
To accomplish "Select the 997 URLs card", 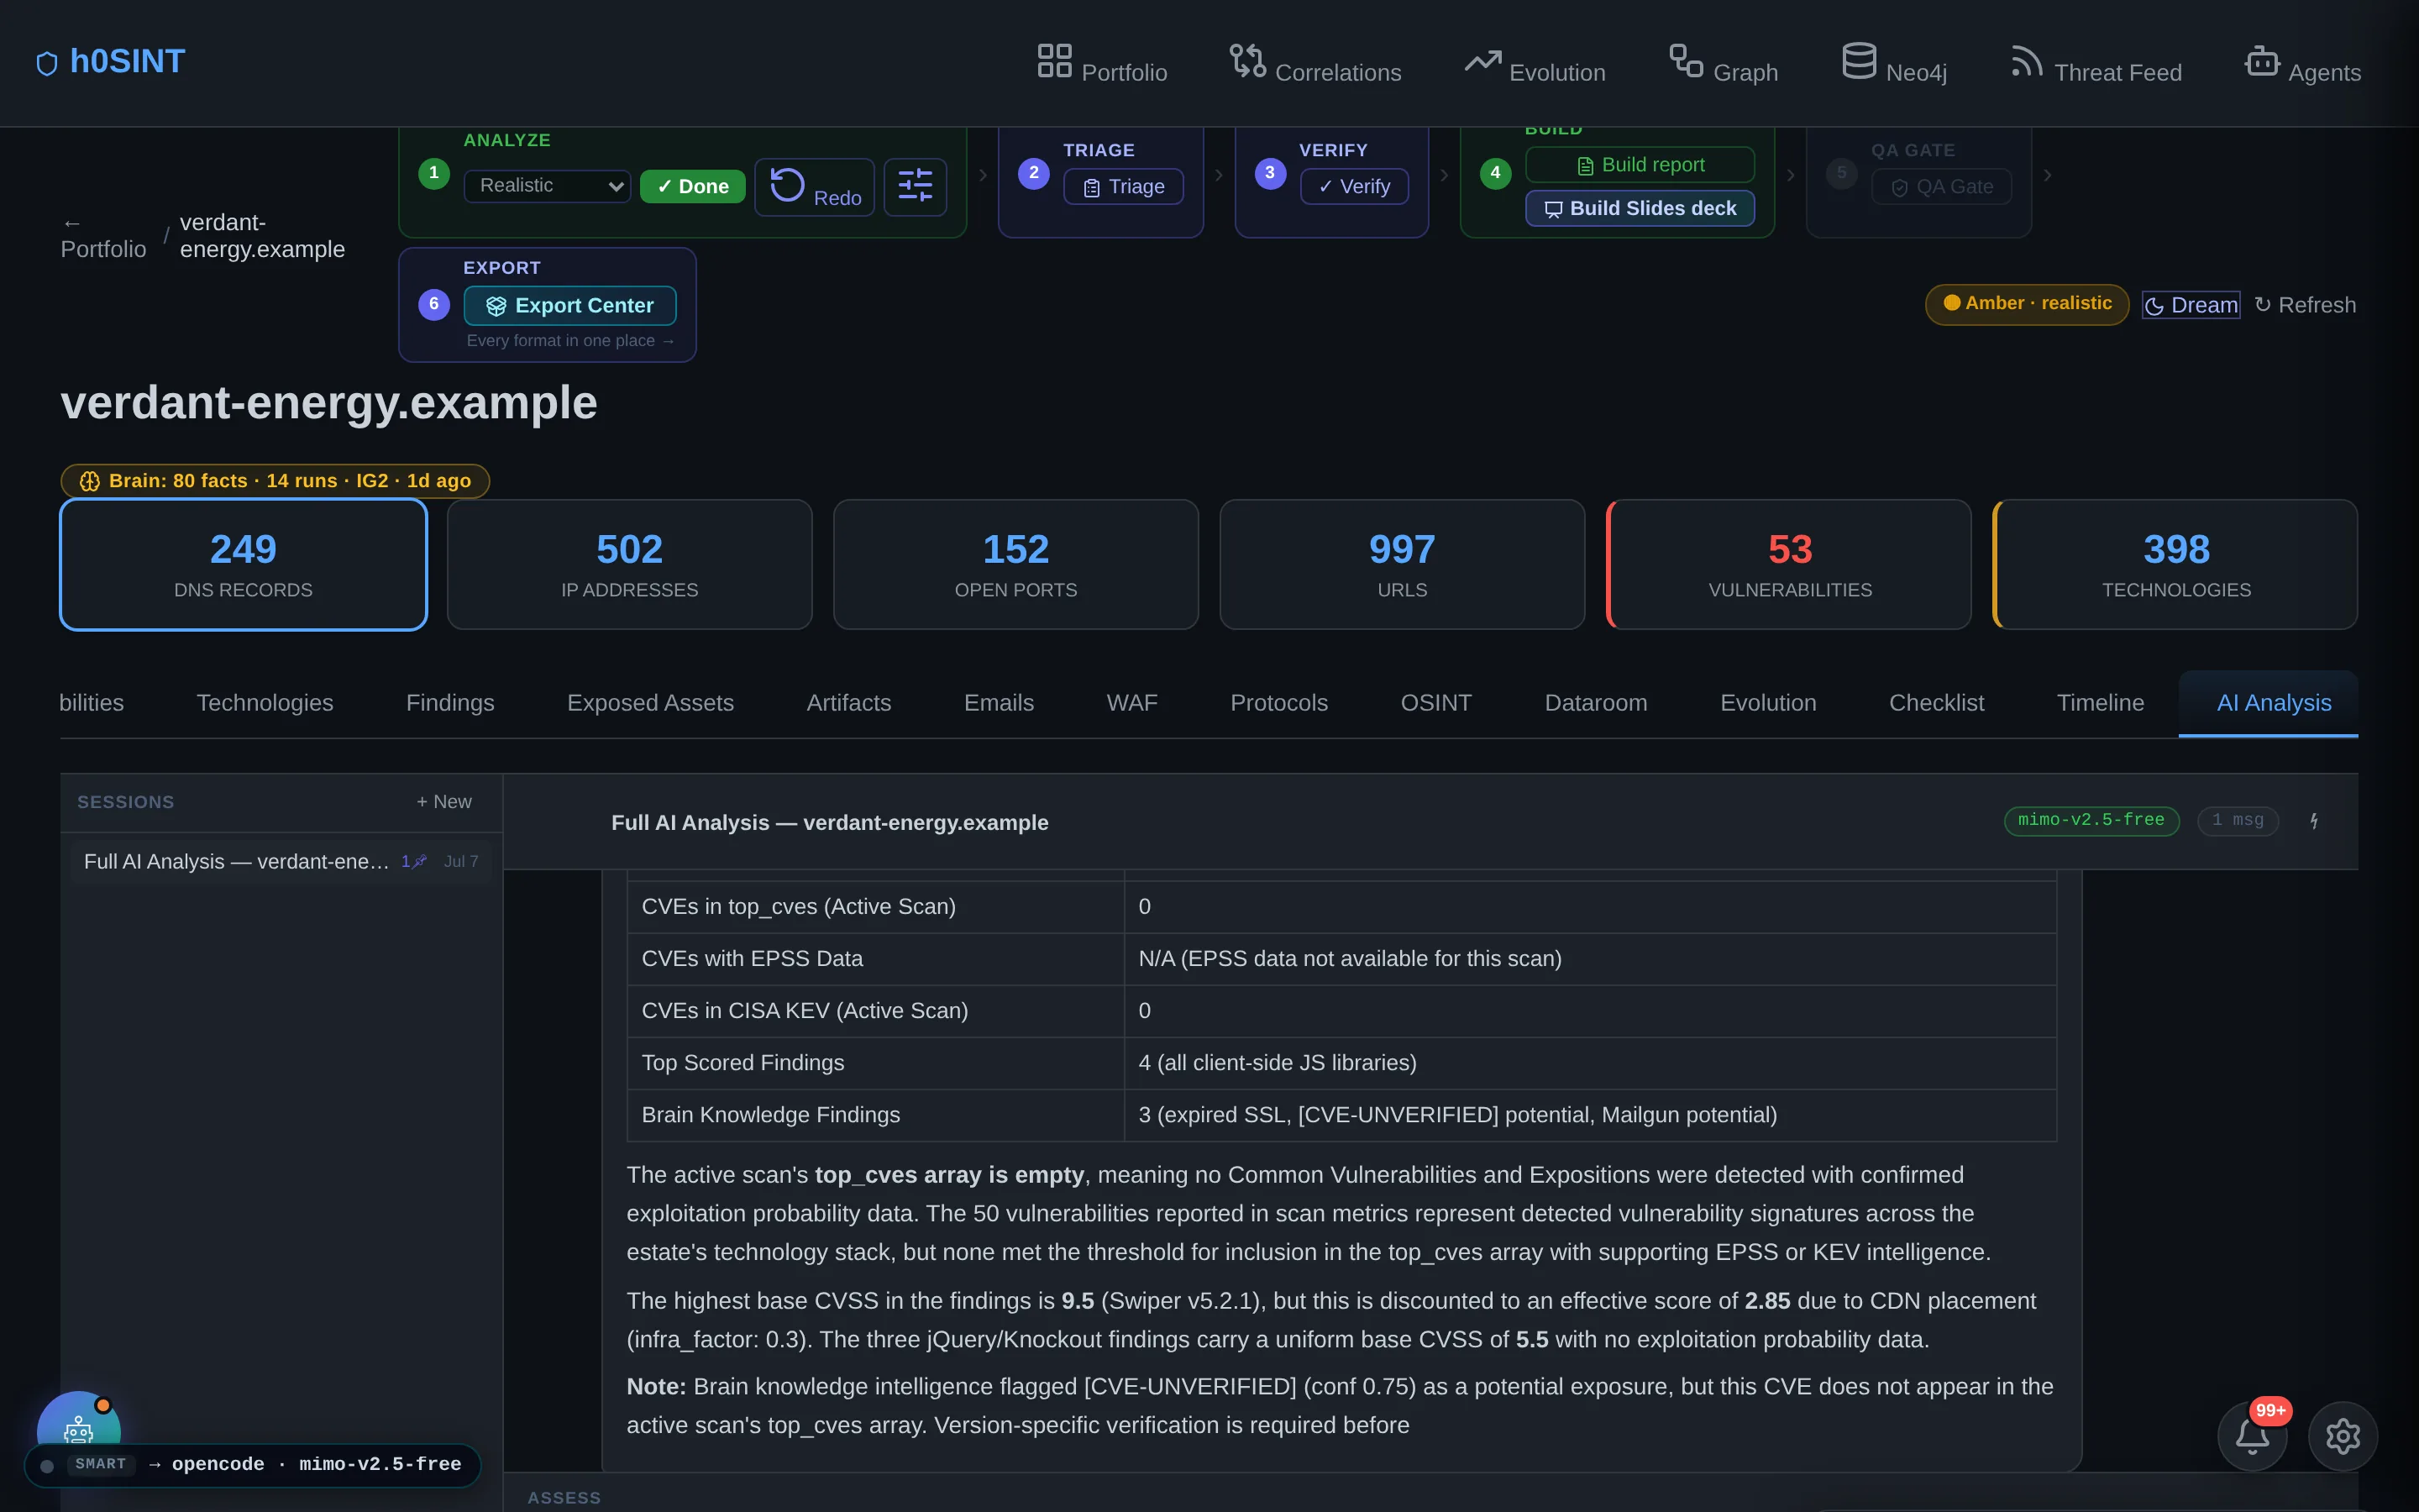I will (1401, 564).
